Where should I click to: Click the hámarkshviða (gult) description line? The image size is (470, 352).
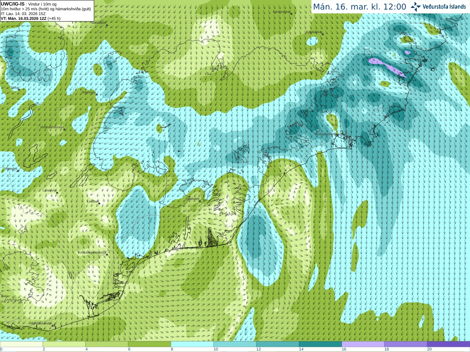point(46,9)
